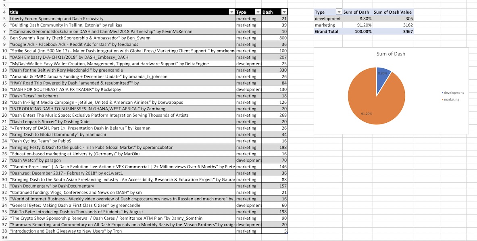This screenshot has width=477, height=241.
Task: Select the 'Google Ads - Facebook Ads' title cell
Action: point(122,44)
